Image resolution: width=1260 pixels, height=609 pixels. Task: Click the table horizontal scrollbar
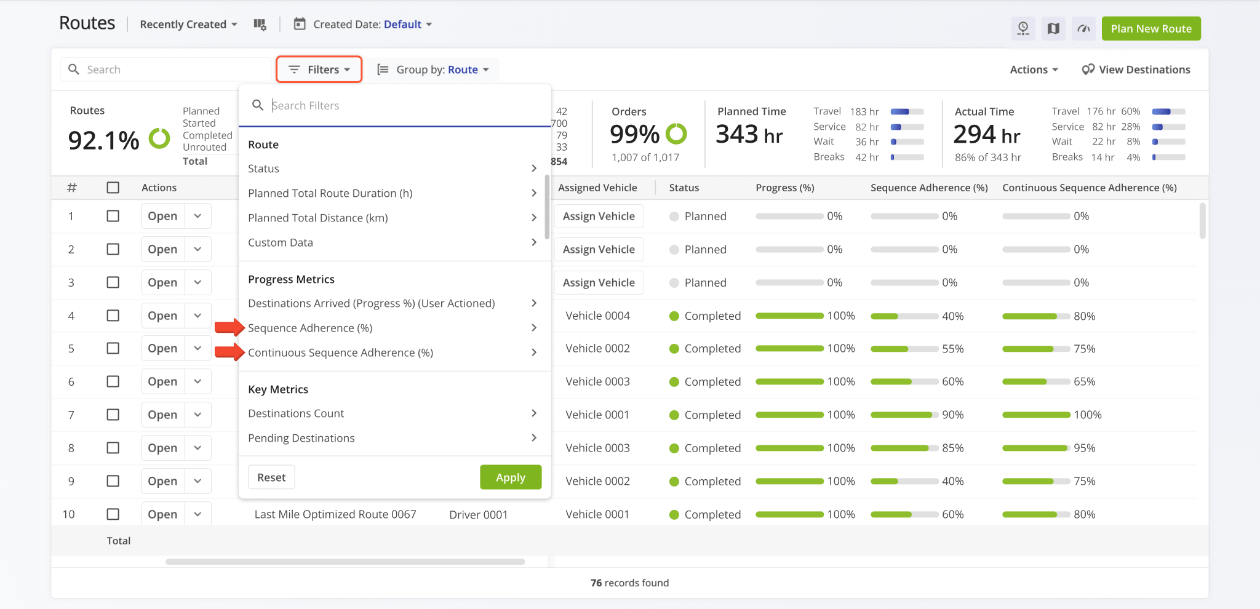click(x=345, y=562)
